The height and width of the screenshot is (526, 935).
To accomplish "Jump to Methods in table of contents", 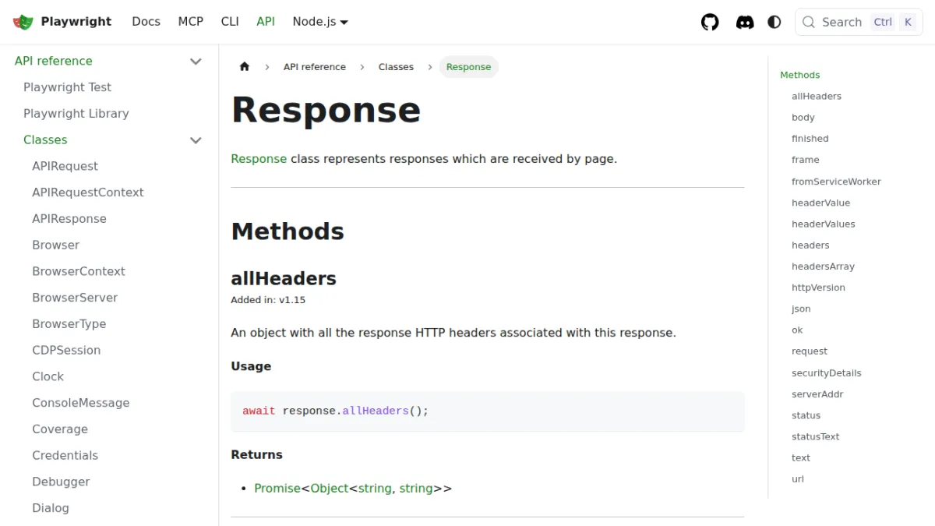I will pyautogui.click(x=800, y=75).
